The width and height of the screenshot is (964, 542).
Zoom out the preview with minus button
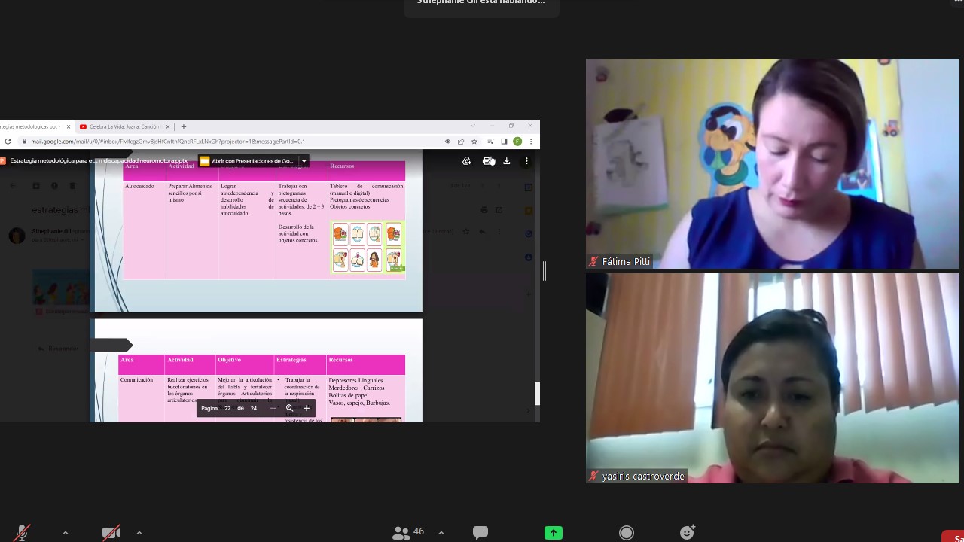coord(273,408)
